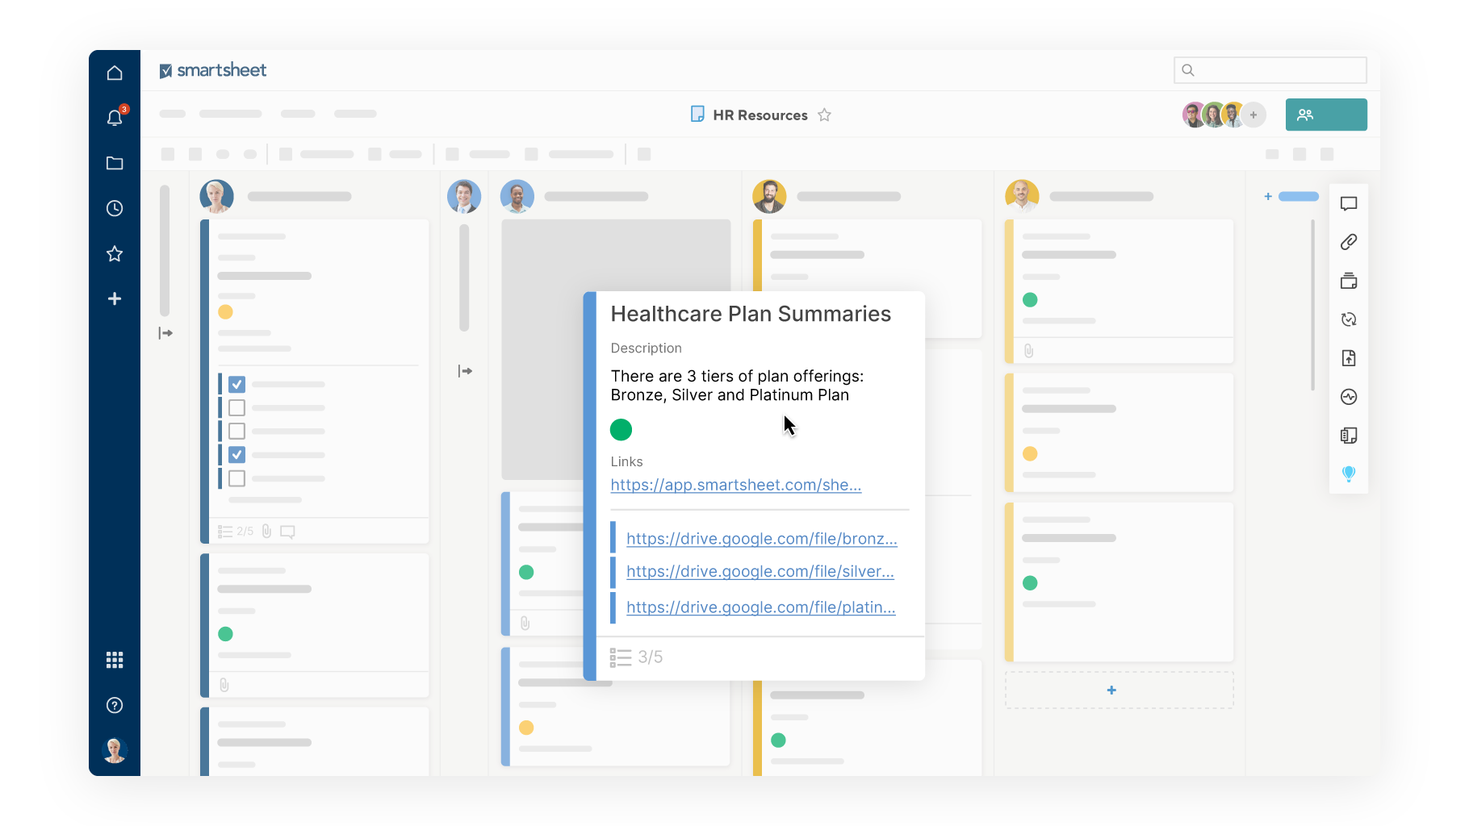The image size is (1469, 826).
Task: Favorite the HR Resources sheet star
Action: click(824, 115)
